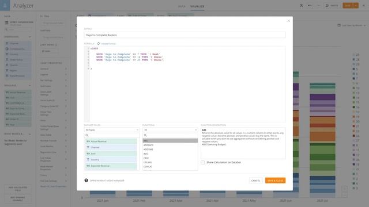Image resolution: width=369 pixels, height=207 pixels.
Task: Select Country field in dataset fields list
Action: pyautogui.click(x=111, y=160)
